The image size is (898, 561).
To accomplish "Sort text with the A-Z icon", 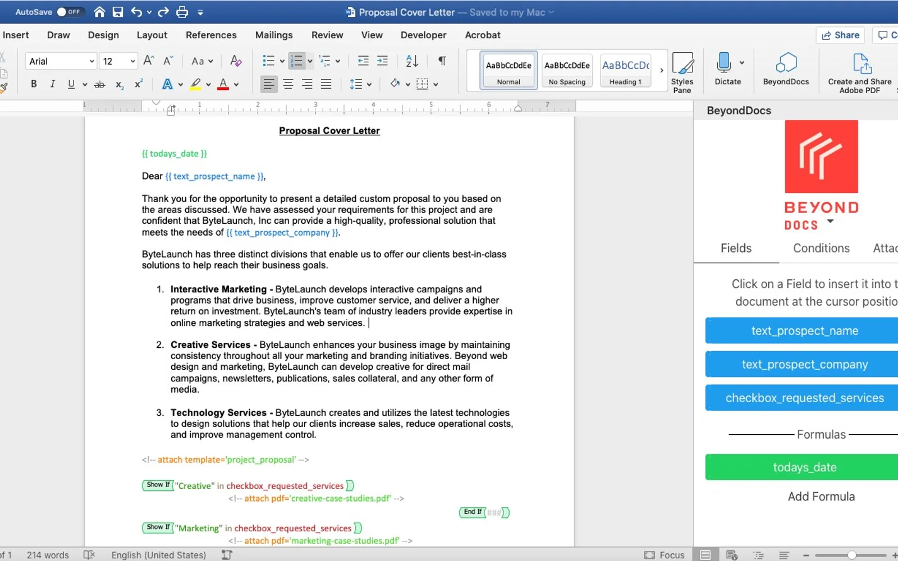I will click(412, 61).
